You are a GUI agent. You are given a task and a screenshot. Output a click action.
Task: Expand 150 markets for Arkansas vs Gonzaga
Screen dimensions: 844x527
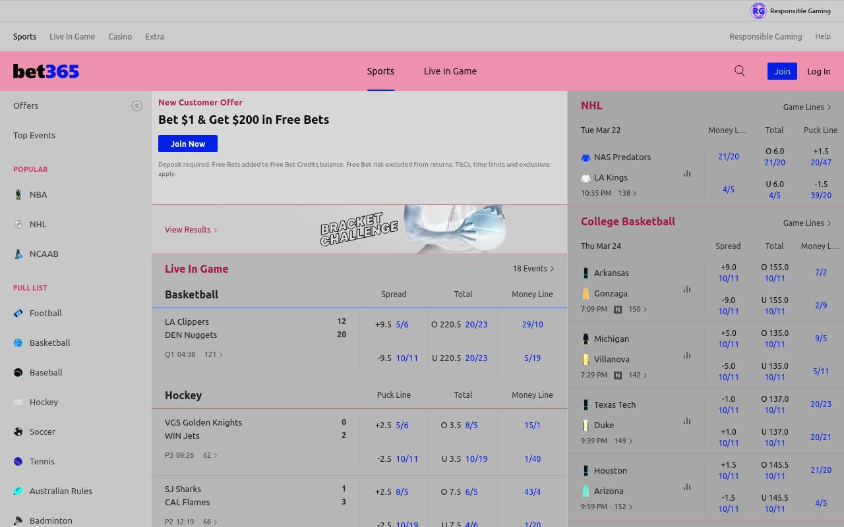pos(638,309)
